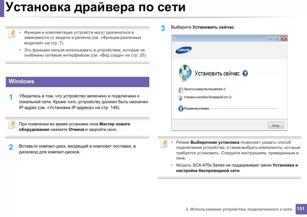307x217 pixels.
Task: Click the wireless setup icon
Action: pyautogui.click(x=180, y=97)
